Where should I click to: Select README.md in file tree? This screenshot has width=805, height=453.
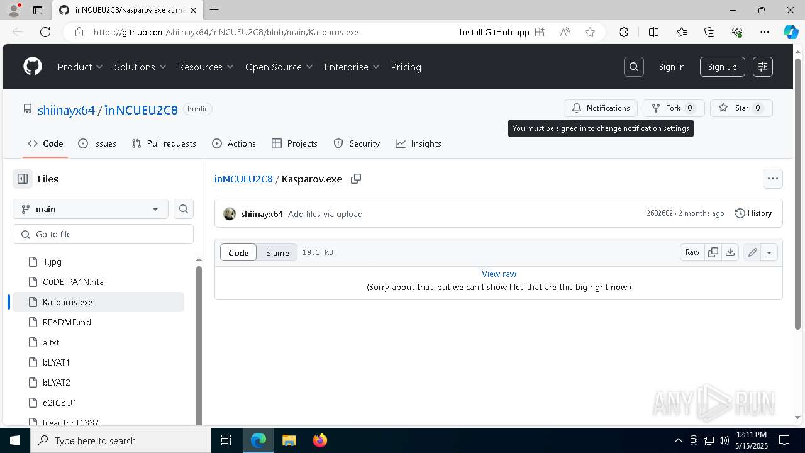click(98, 322)
